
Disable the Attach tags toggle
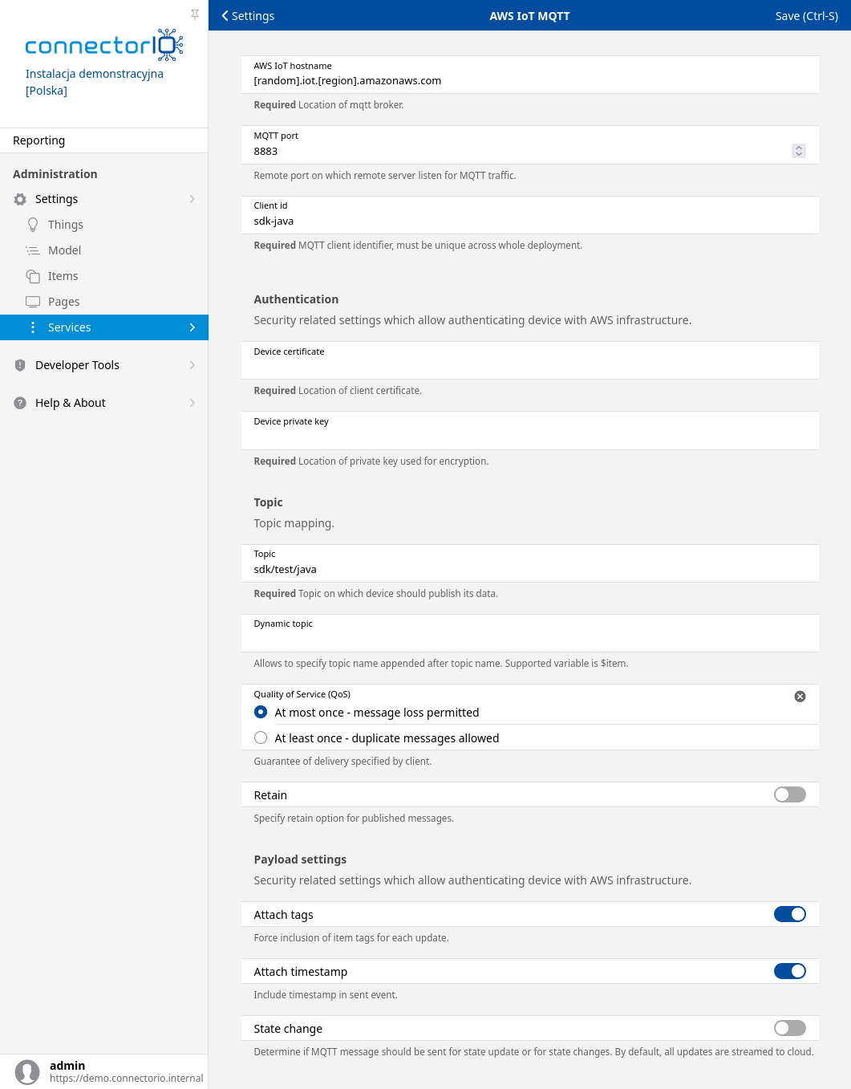(790, 914)
